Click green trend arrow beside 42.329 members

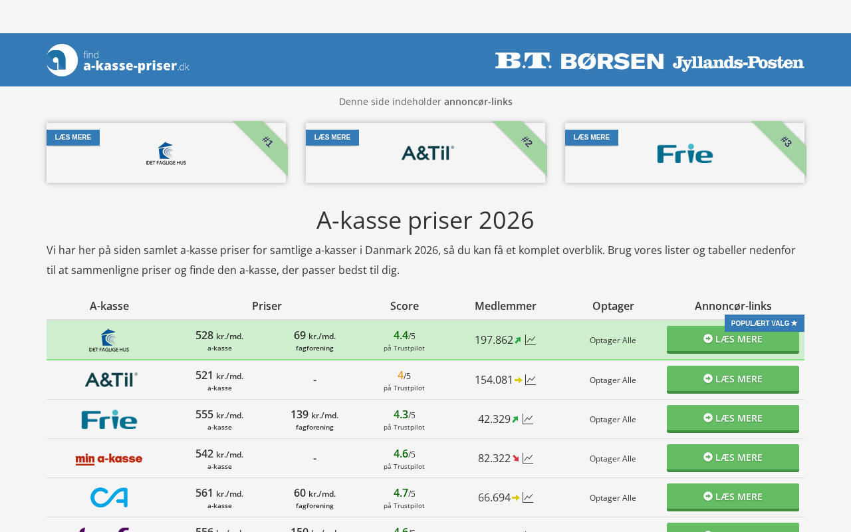pyautogui.click(x=515, y=420)
